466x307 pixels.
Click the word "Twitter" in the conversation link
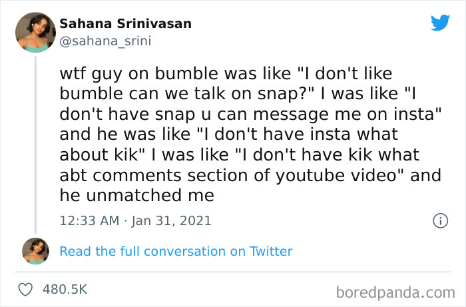270,251
